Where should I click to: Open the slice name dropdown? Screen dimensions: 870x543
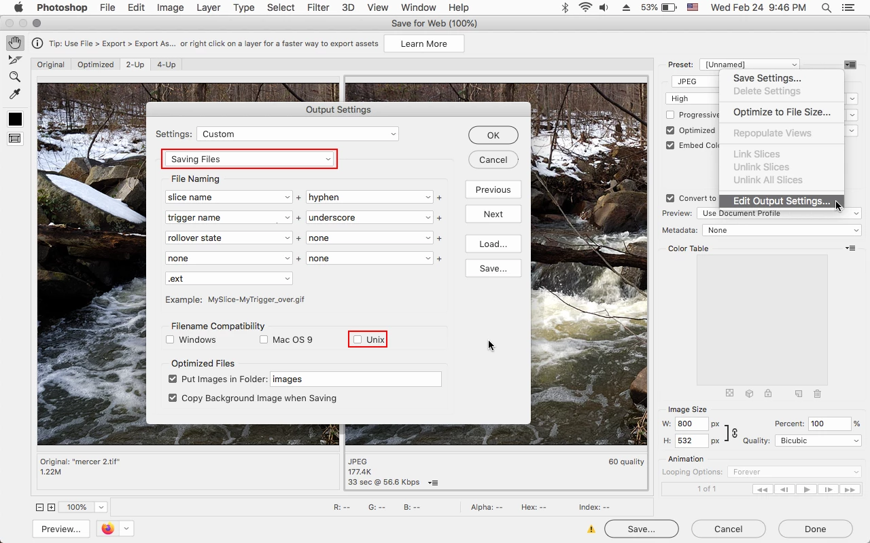click(x=229, y=197)
